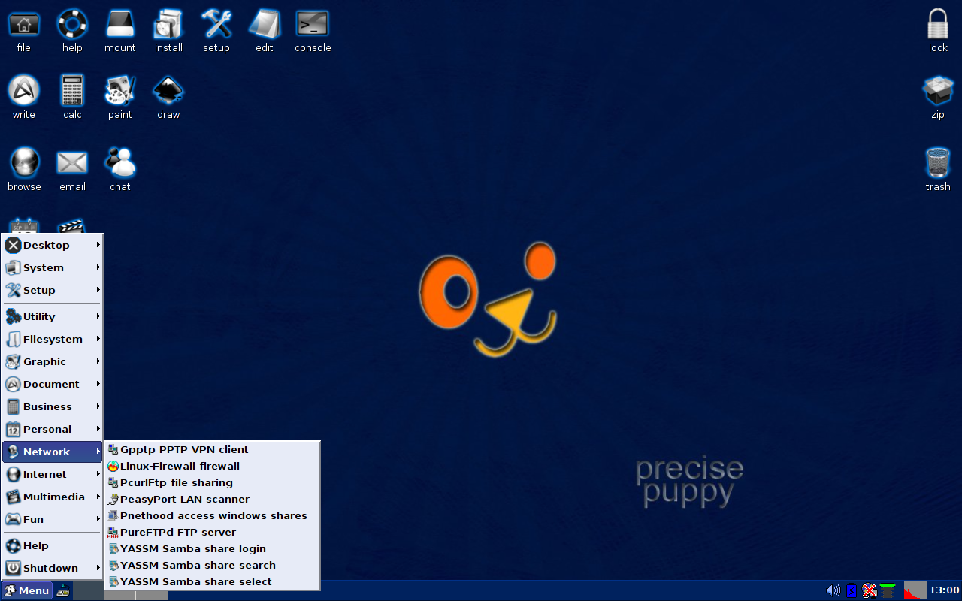The image size is (962, 601).
Task: Click the battery or storage tray icon
Action: coord(888,590)
